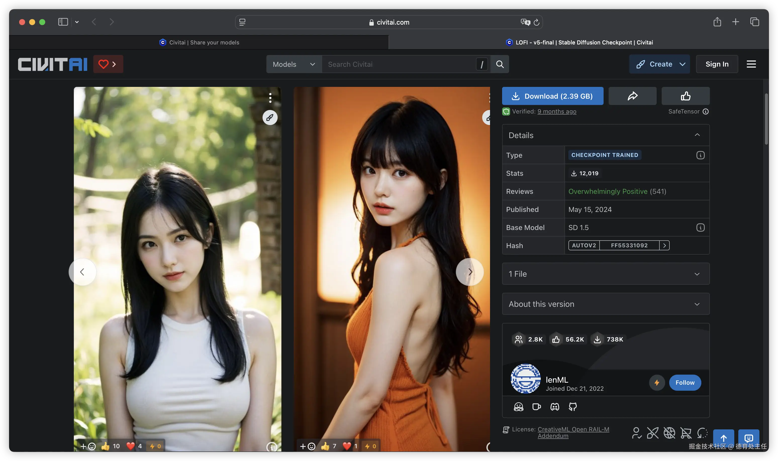Viewport: 778px width, 461px height.
Task: Toggle thumbs-up reaction on first image
Action: pyautogui.click(x=106, y=446)
